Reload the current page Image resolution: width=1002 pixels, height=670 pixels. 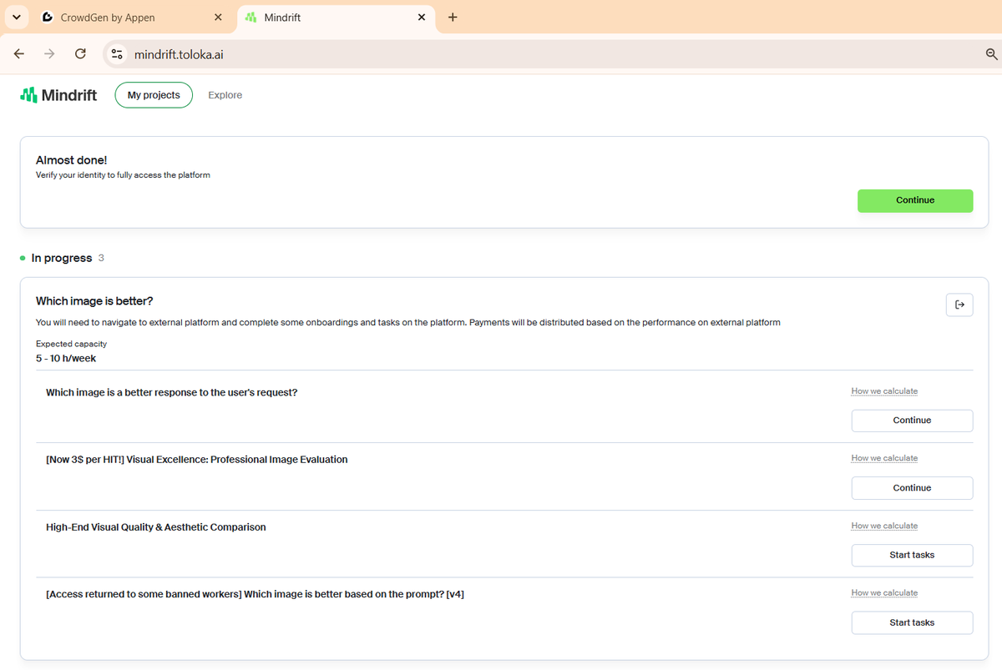(x=80, y=53)
